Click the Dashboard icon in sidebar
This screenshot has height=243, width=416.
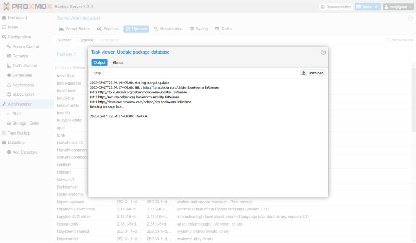pyautogui.click(x=4, y=18)
